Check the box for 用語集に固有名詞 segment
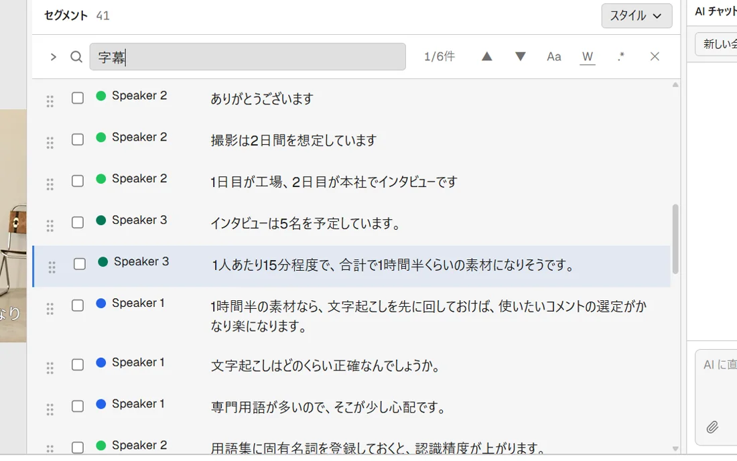 click(78, 448)
